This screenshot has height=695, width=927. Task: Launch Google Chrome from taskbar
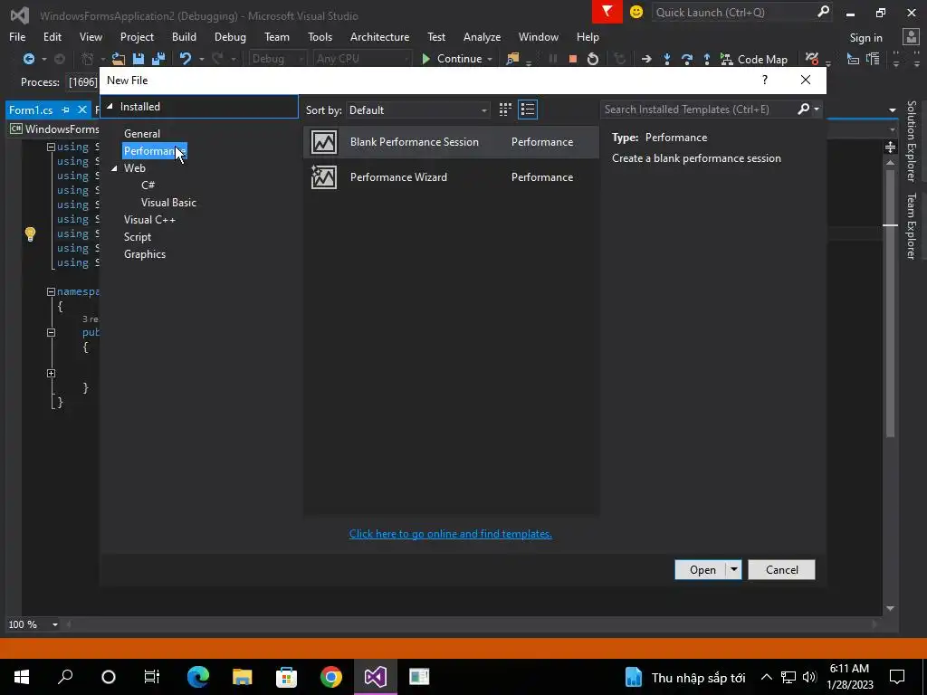point(331,677)
